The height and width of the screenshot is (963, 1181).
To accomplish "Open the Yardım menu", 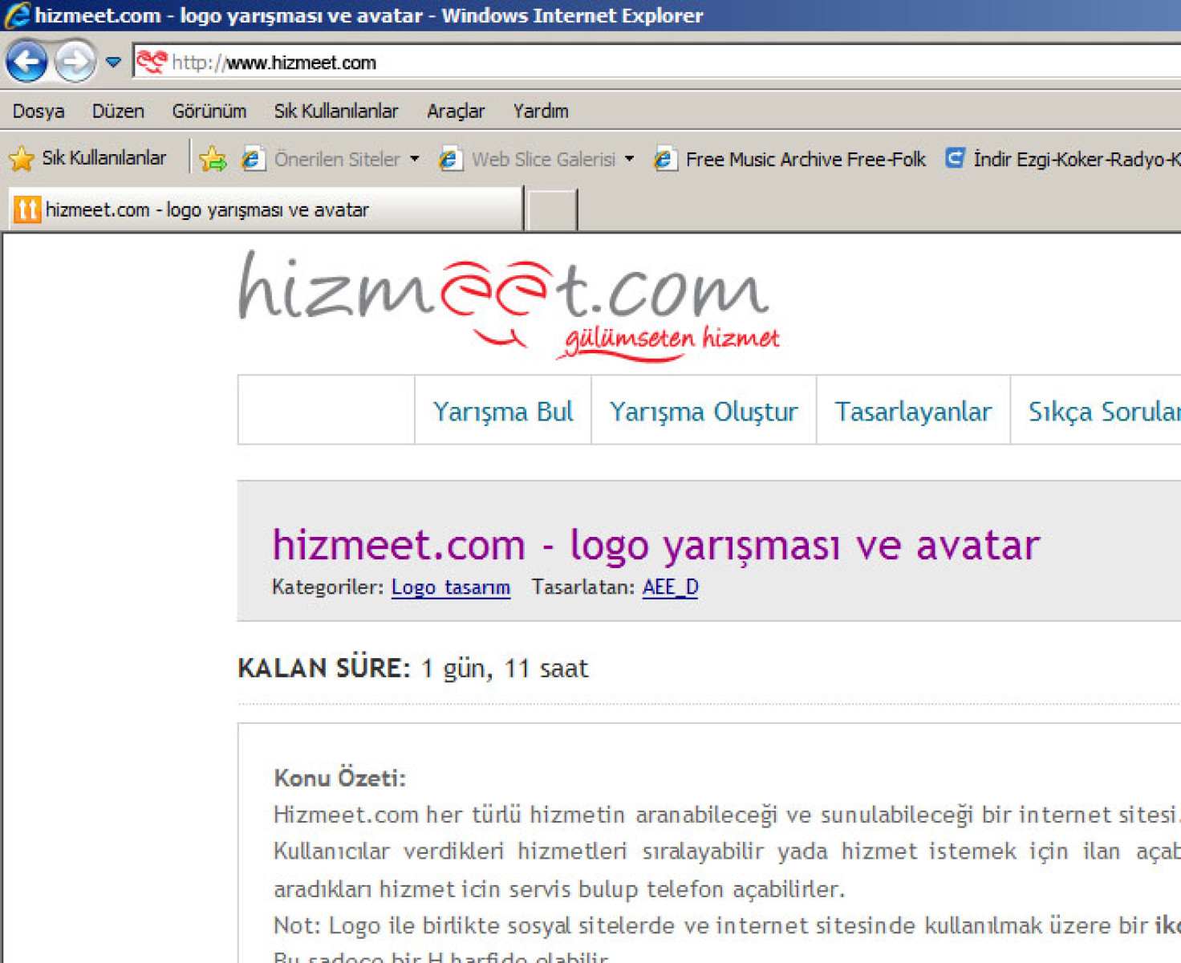I will pos(541,111).
